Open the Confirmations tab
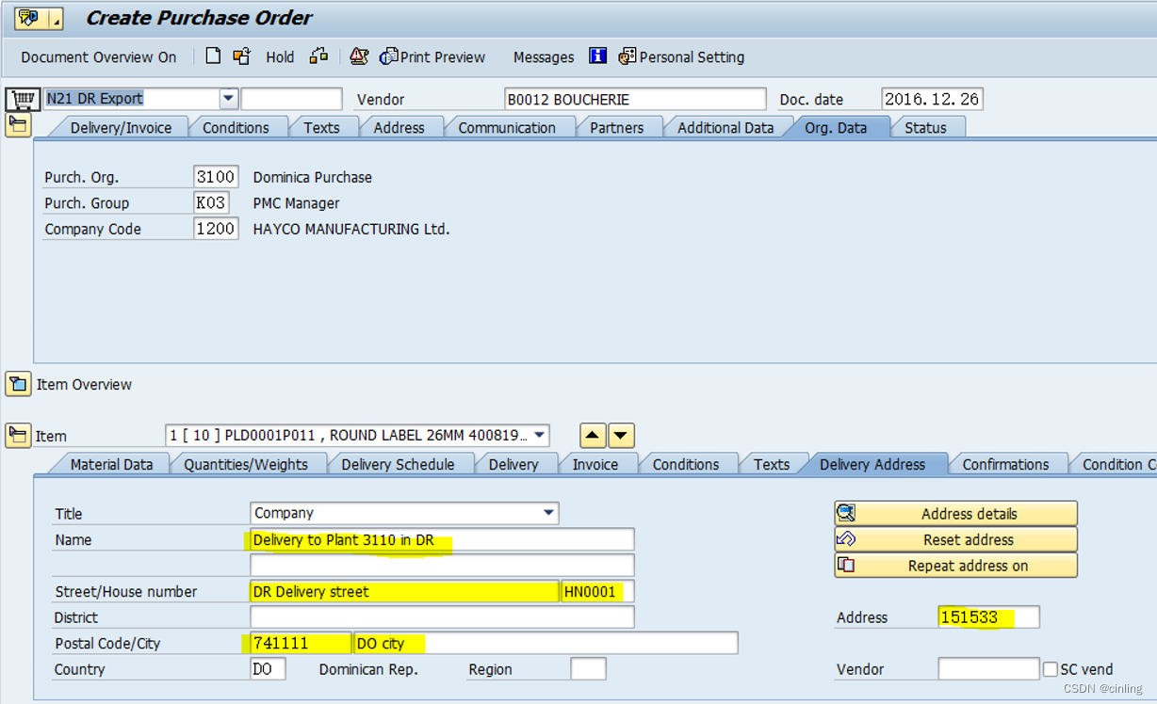The height and width of the screenshot is (704, 1157). pyautogui.click(x=1007, y=464)
